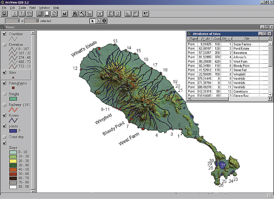This screenshot has height=199, width=274.
Task: Click the Cut scissors icon
Action: (x=15, y=13)
